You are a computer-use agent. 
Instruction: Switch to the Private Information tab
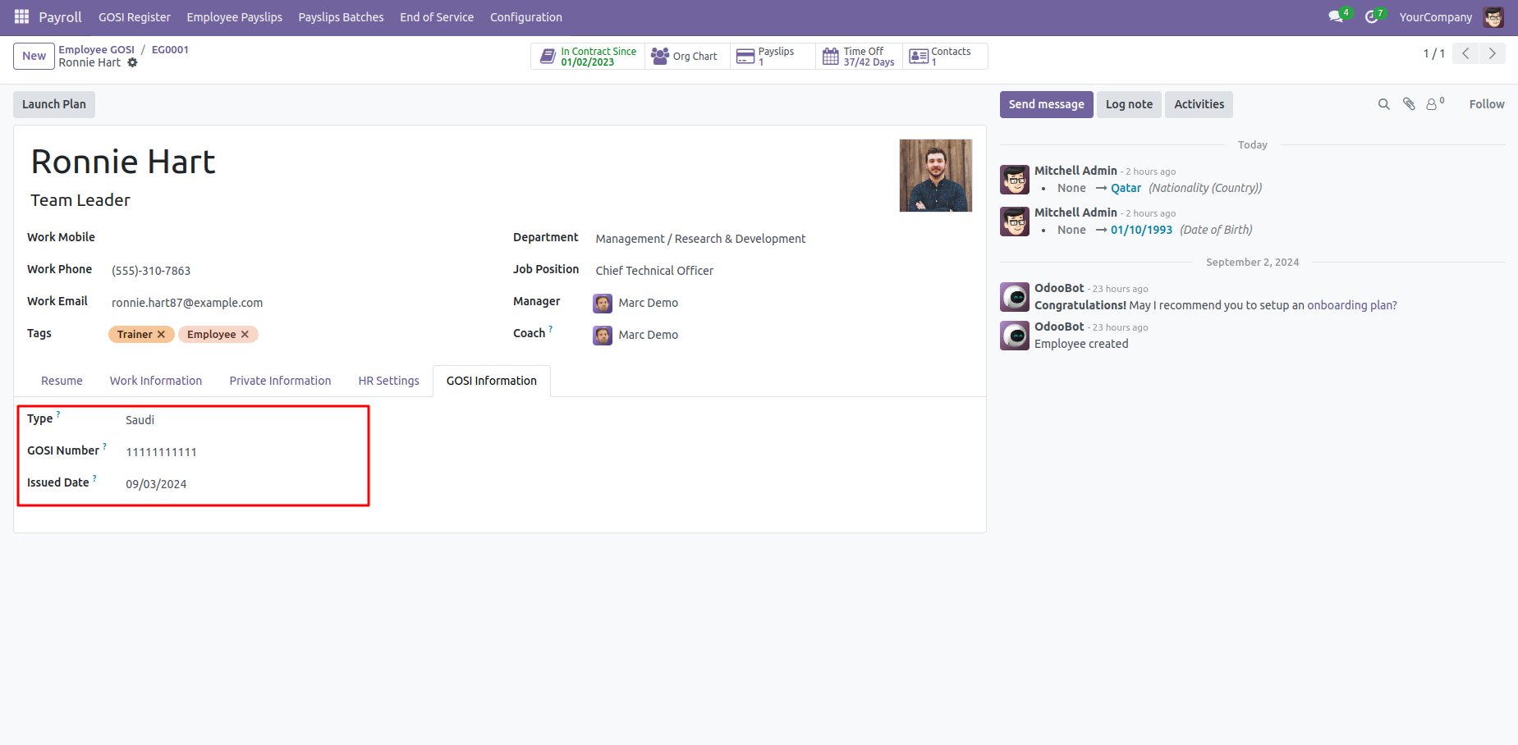[280, 381]
